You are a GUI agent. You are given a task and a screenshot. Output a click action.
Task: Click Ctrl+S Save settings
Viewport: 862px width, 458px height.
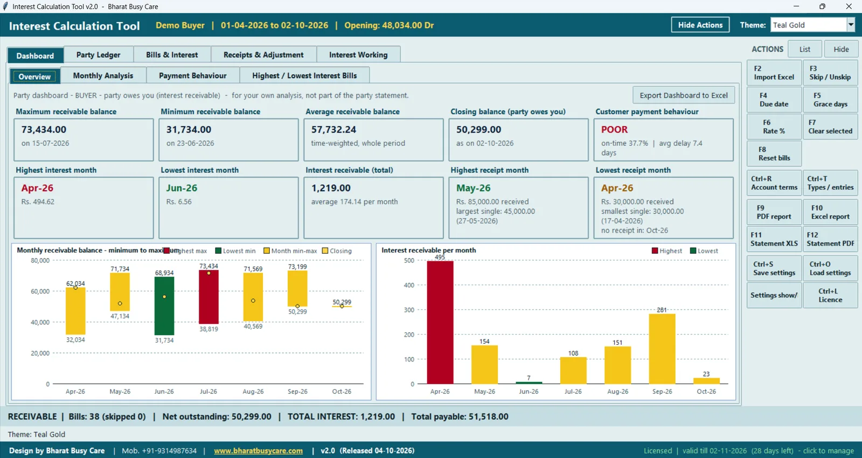(774, 268)
